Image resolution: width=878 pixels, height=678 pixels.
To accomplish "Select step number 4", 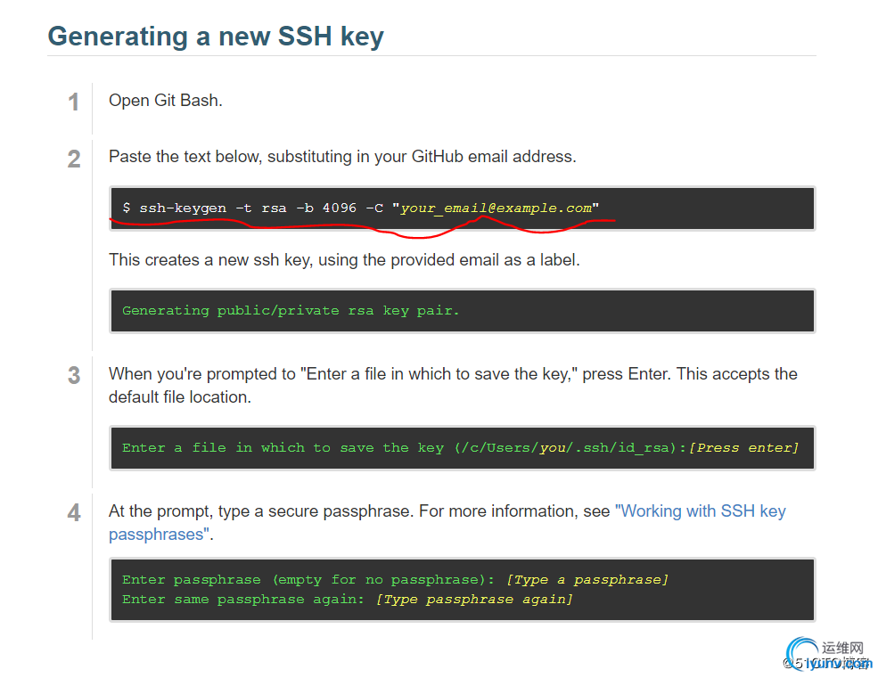I will point(74,512).
